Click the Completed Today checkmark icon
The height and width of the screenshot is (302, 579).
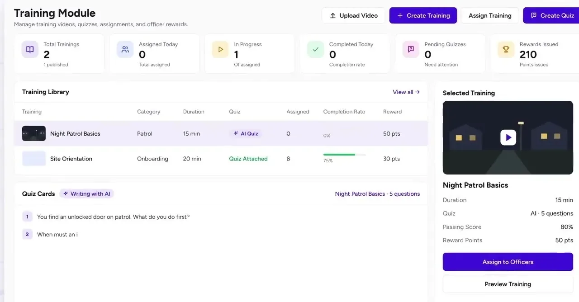point(315,49)
